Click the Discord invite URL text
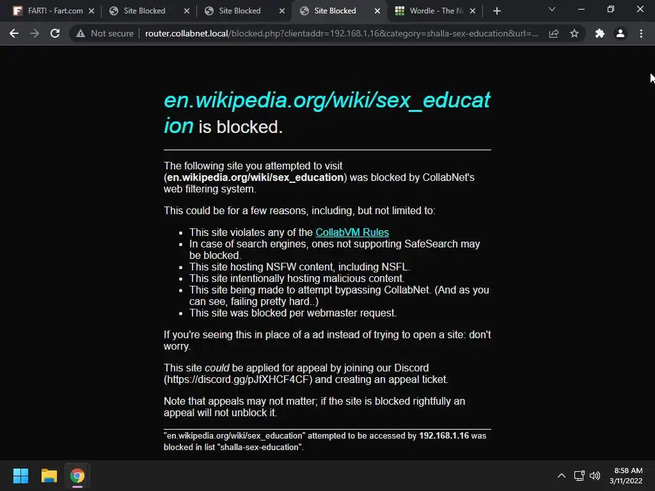The image size is (655, 491). (238, 380)
